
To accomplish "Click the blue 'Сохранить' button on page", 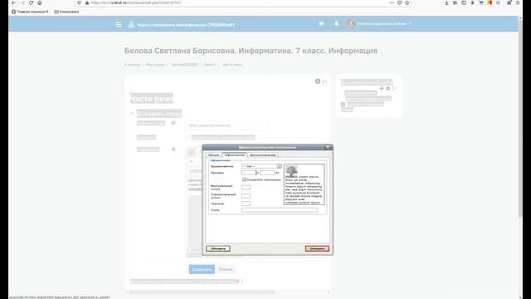I will tap(202, 269).
